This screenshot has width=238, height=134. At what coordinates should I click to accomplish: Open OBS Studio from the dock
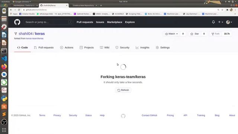tap(4, 122)
